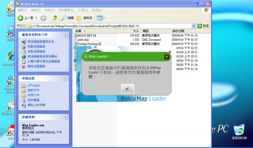Open 共用文件 in Other Places

[x=33, y=95]
